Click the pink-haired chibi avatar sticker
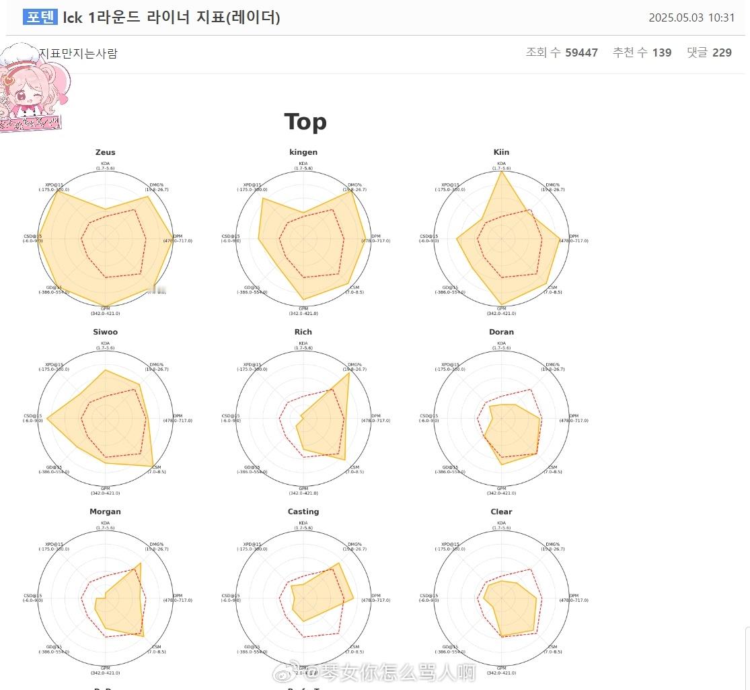 32,88
